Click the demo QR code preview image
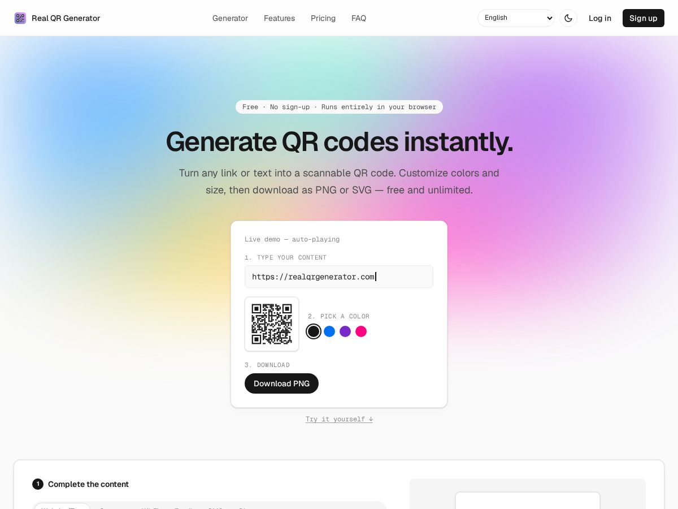This screenshot has height=509, width=678. pos(272,324)
